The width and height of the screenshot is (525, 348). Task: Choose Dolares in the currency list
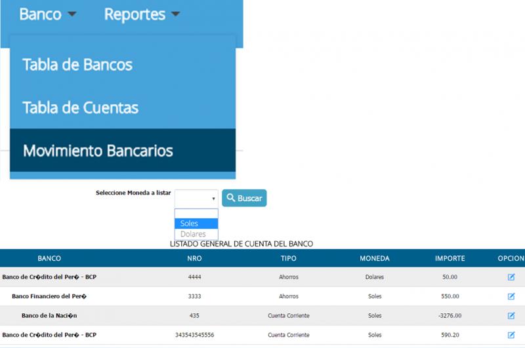click(196, 234)
